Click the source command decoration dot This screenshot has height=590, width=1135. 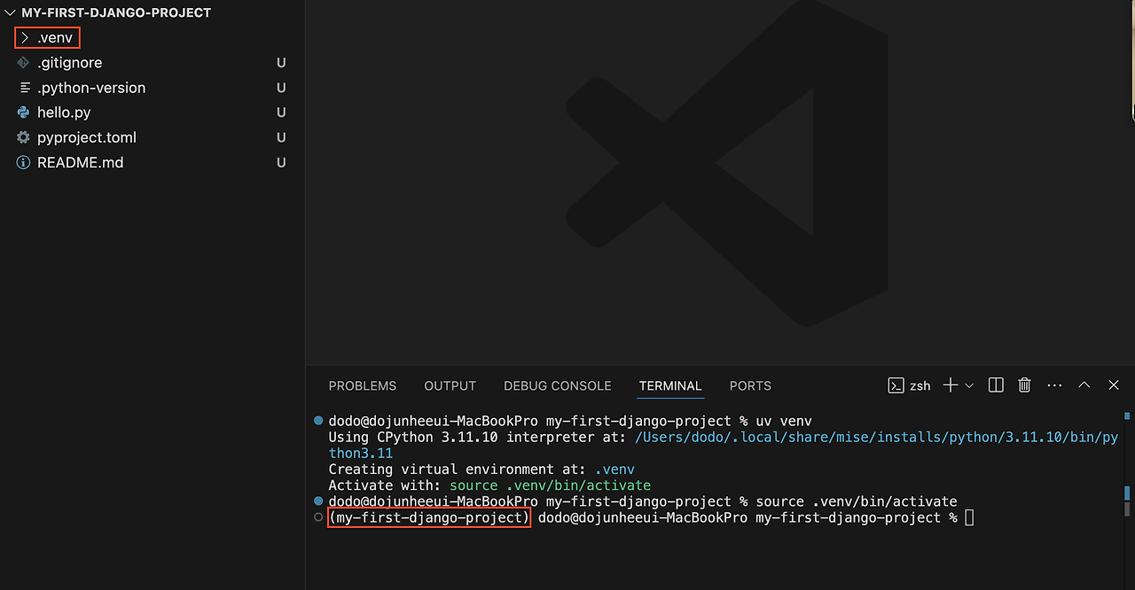tap(318, 501)
